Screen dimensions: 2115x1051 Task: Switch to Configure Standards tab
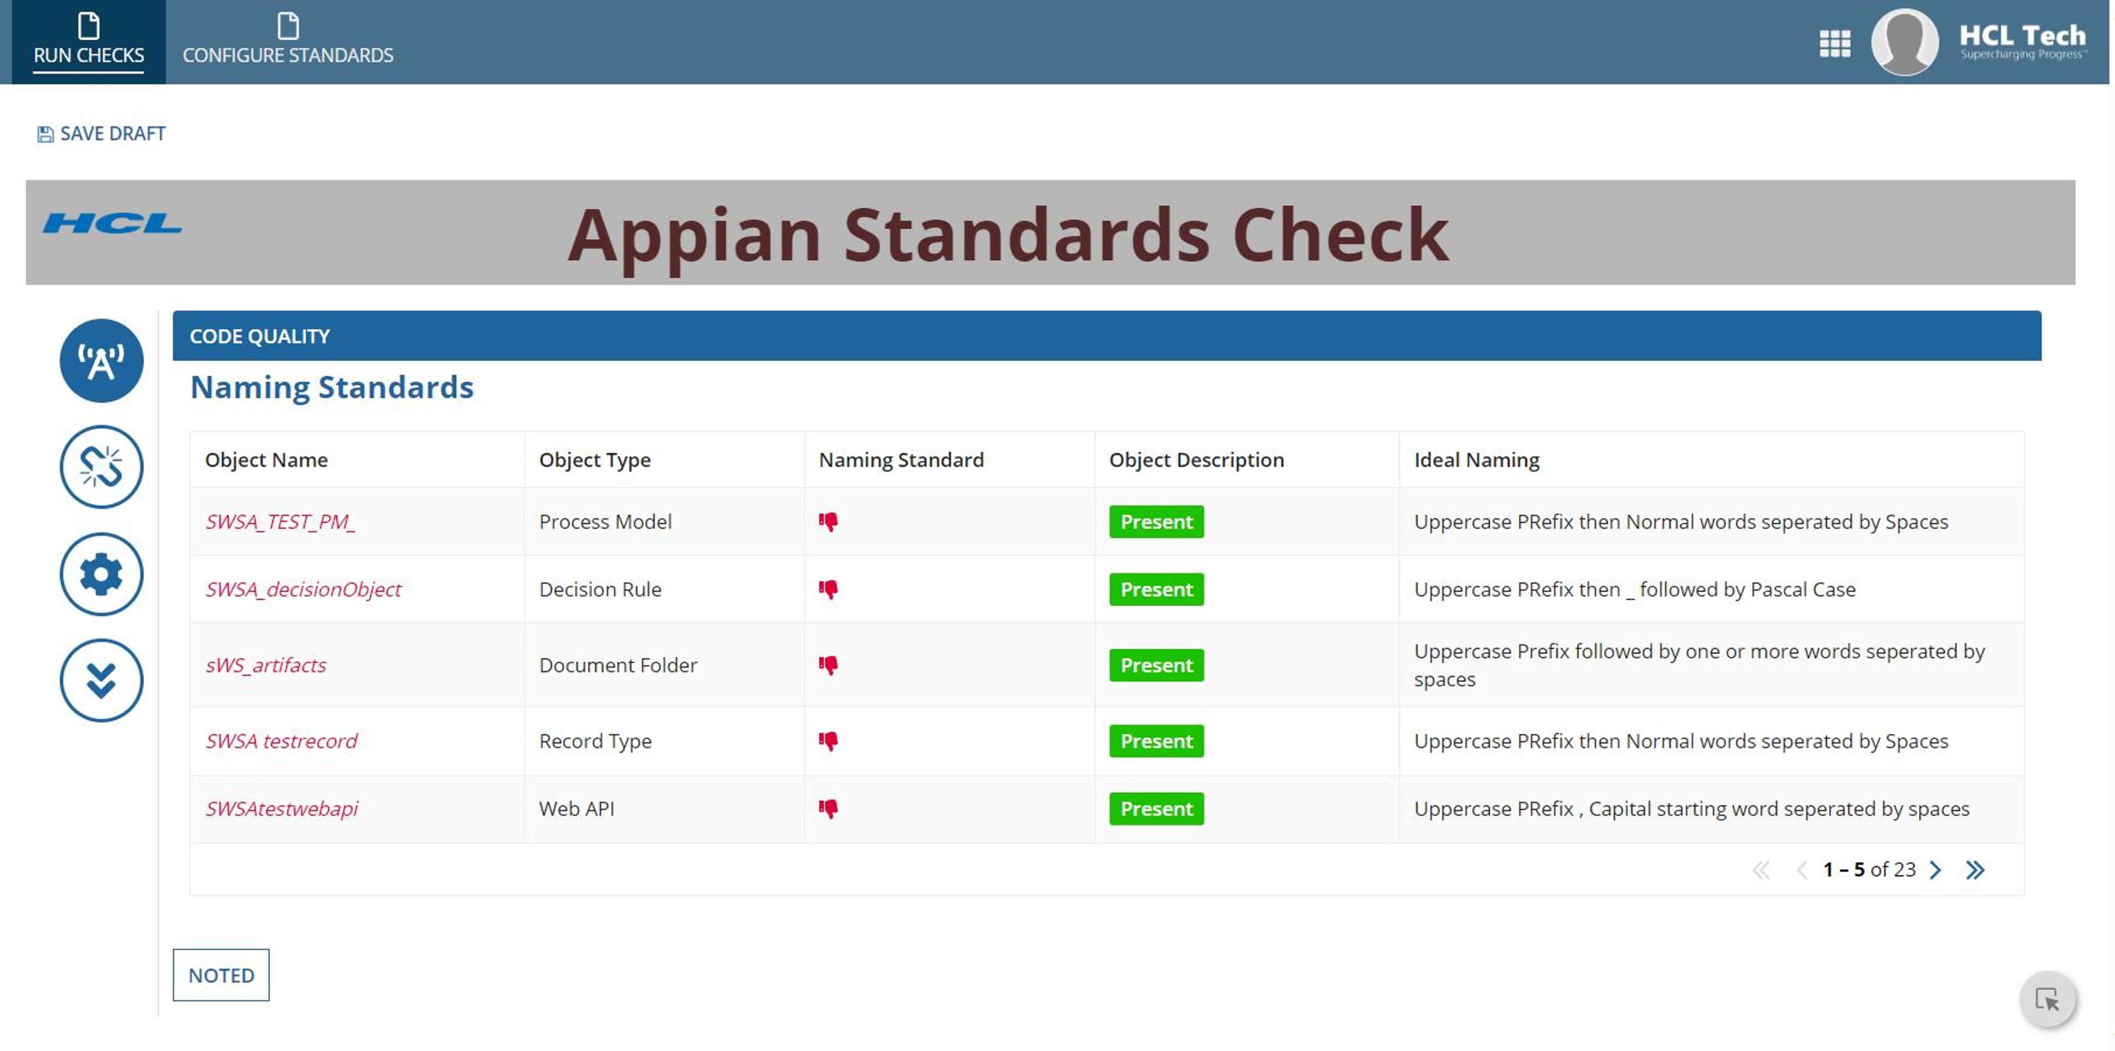288,41
